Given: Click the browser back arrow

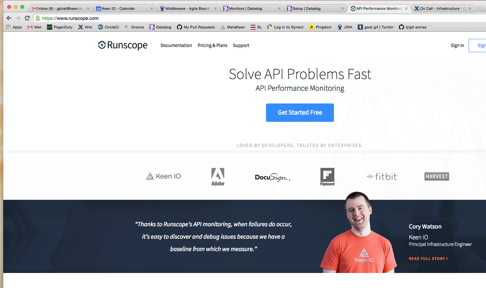Looking at the screenshot, I should [9, 18].
